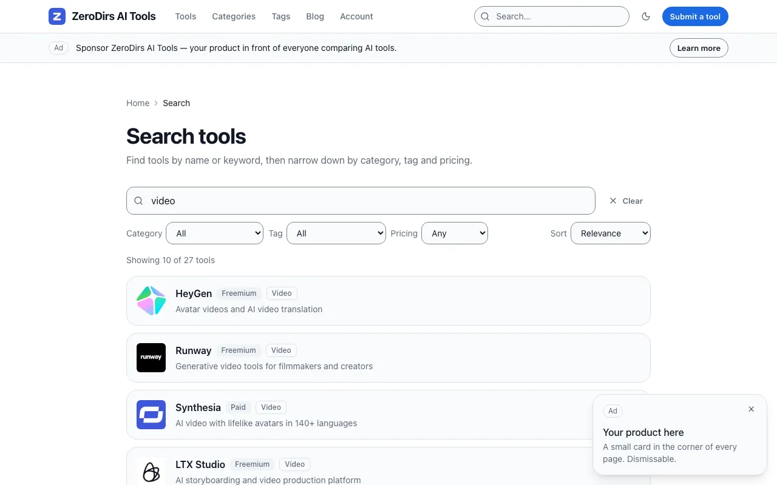
Task: Click the Submit a tool button
Action: 695,16
